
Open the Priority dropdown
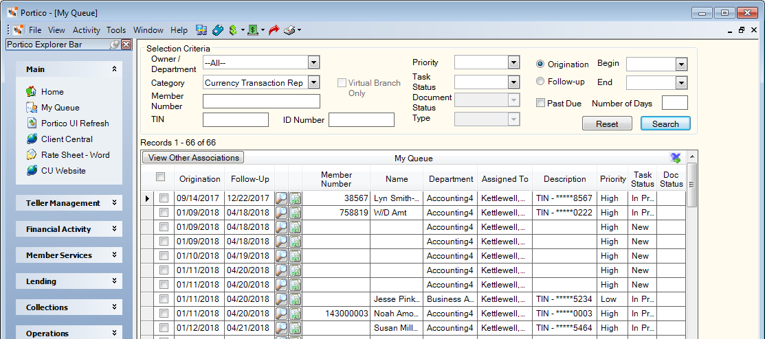tap(513, 62)
